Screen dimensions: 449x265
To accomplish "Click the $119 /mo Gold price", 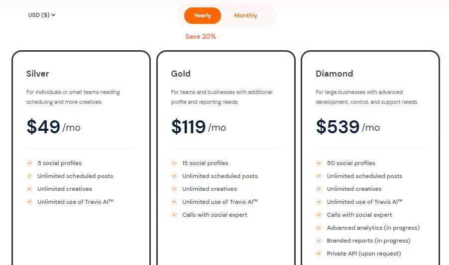I will pos(199,127).
